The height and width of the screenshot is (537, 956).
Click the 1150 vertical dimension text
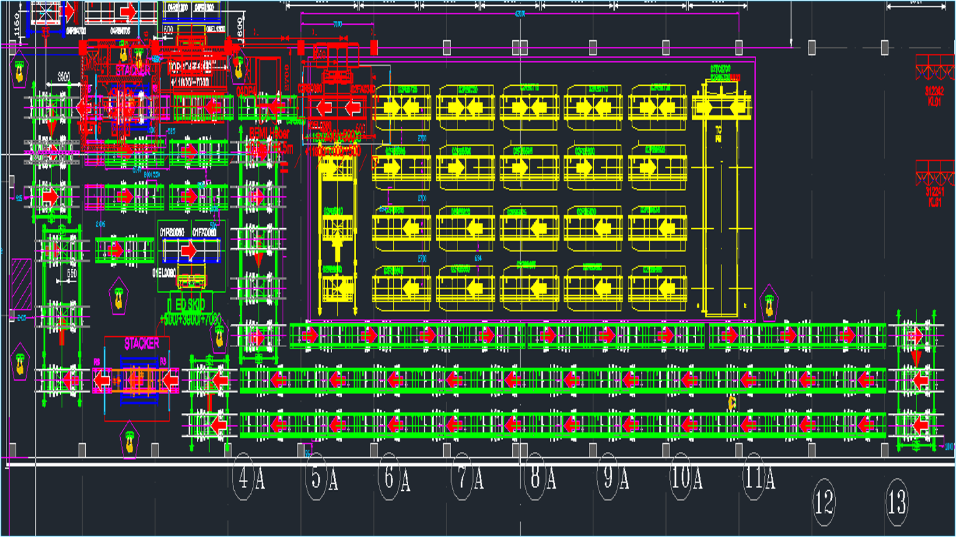17,25
